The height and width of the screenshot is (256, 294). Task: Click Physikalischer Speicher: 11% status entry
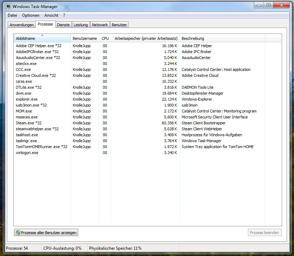(x=115, y=248)
